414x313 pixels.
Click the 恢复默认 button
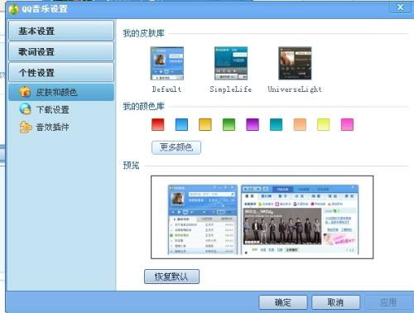pyautogui.click(x=171, y=277)
